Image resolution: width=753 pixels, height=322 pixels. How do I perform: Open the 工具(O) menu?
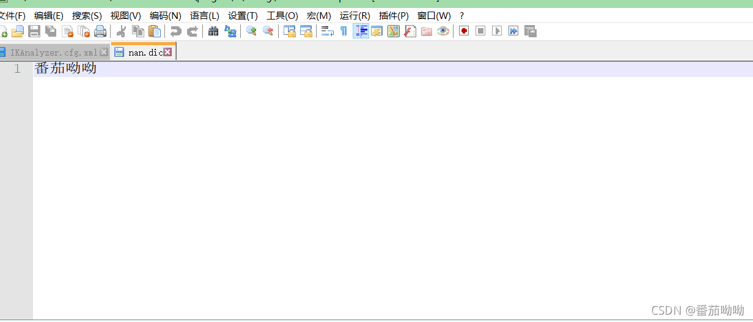point(282,16)
